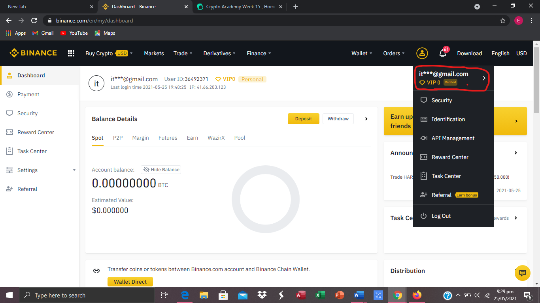Switch to the Earn balance tab
This screenshot has width=540, height=303.
tap(193, 138)
